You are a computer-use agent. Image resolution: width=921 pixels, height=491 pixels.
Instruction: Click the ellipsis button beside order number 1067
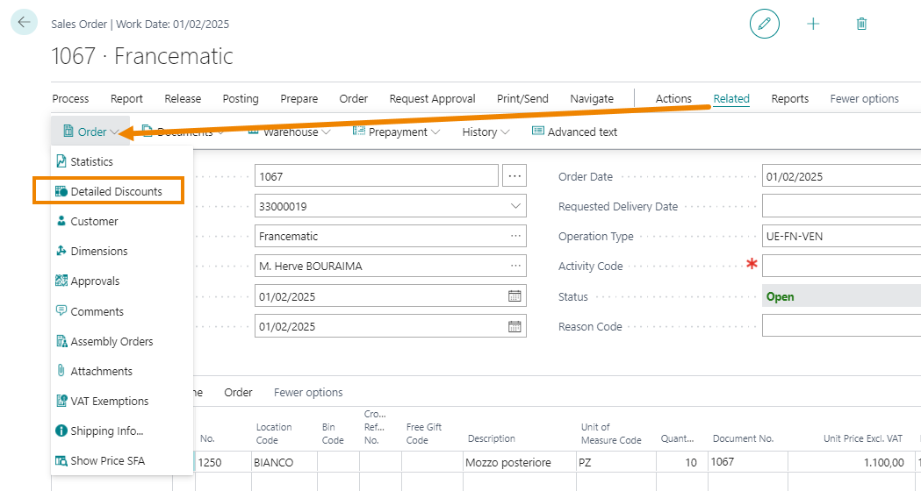[514, 175]
